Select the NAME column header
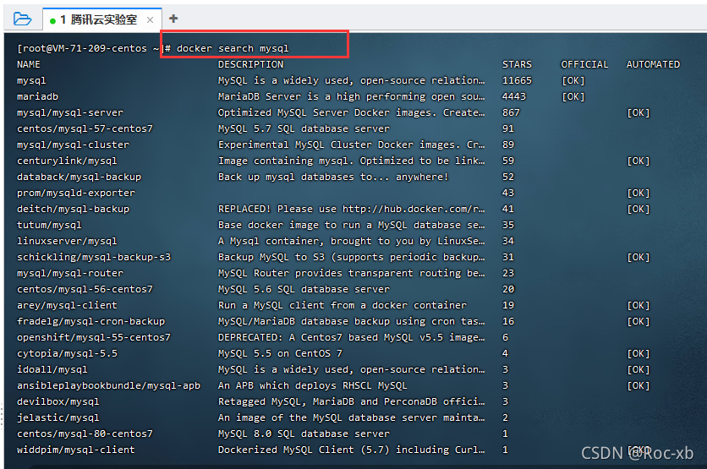707x469 pixels. 29,64
